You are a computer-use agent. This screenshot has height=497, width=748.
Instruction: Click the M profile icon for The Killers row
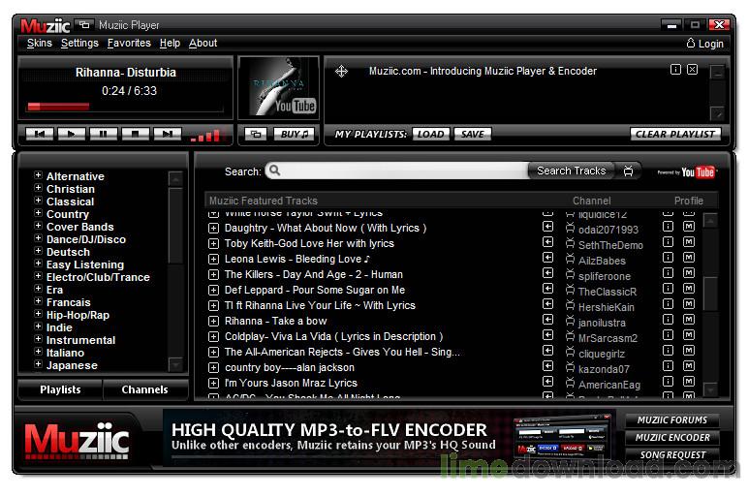pyautogui.click(x=689, y=275)
